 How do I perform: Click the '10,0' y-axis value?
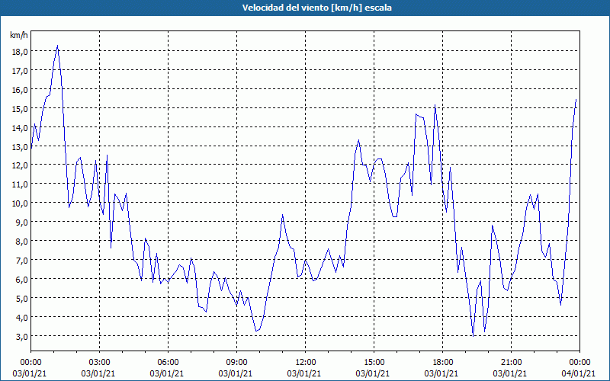tap(20, 203)
